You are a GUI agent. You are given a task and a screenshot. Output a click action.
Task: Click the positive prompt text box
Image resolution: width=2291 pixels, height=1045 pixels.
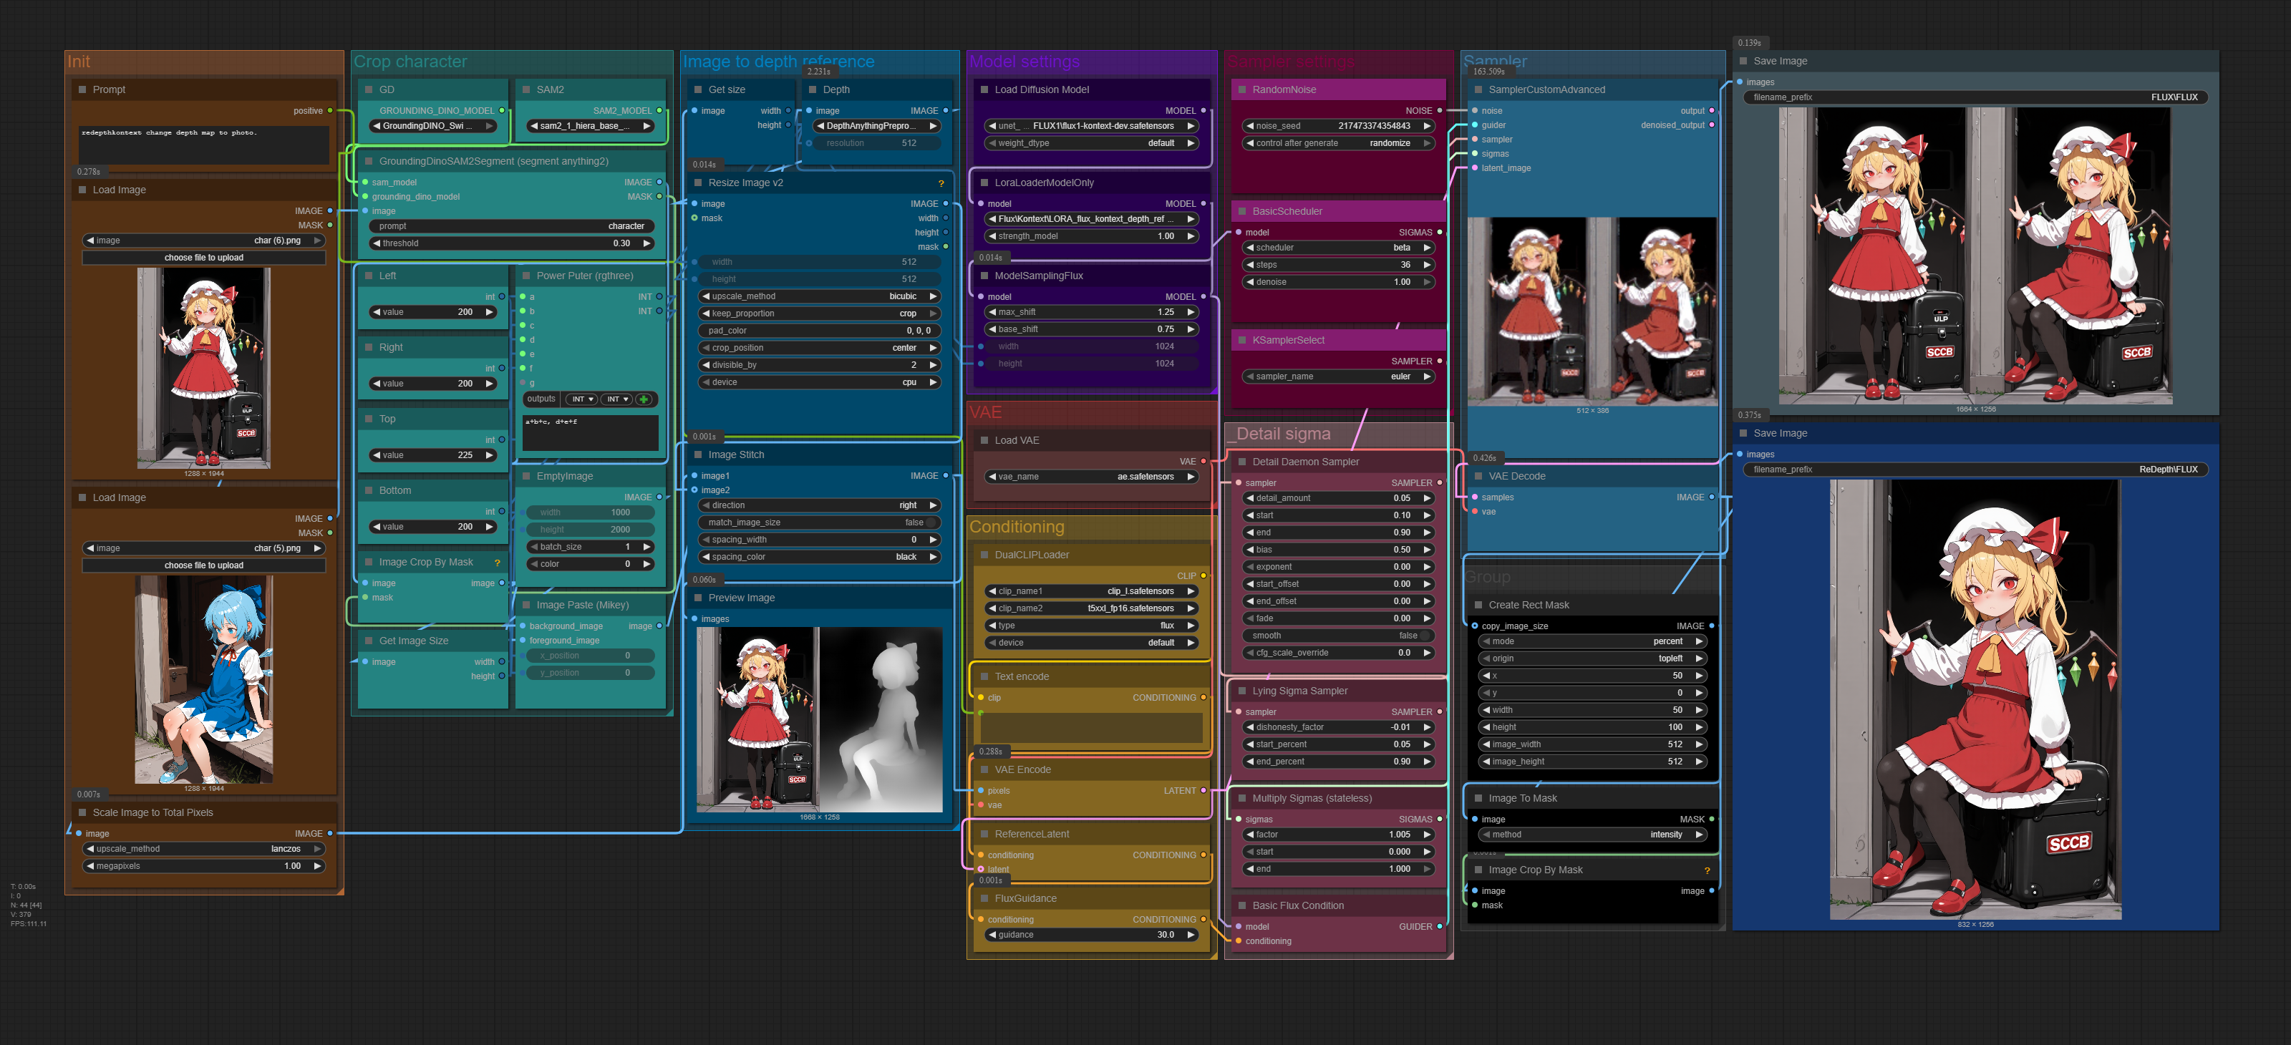point(203,144)
